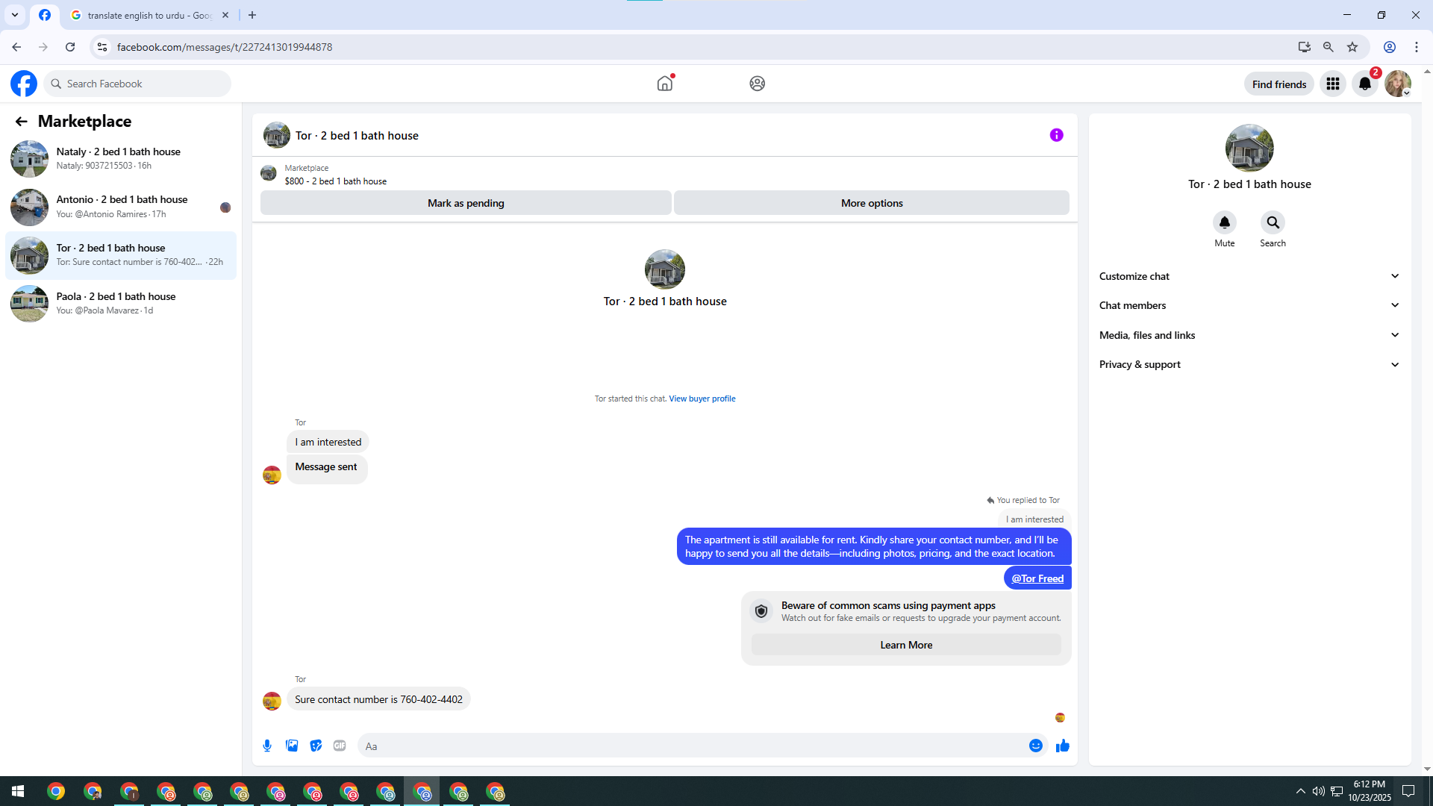Search within this conversation
Viewport: 1433px width, 806px height.
pos(1273,222)
